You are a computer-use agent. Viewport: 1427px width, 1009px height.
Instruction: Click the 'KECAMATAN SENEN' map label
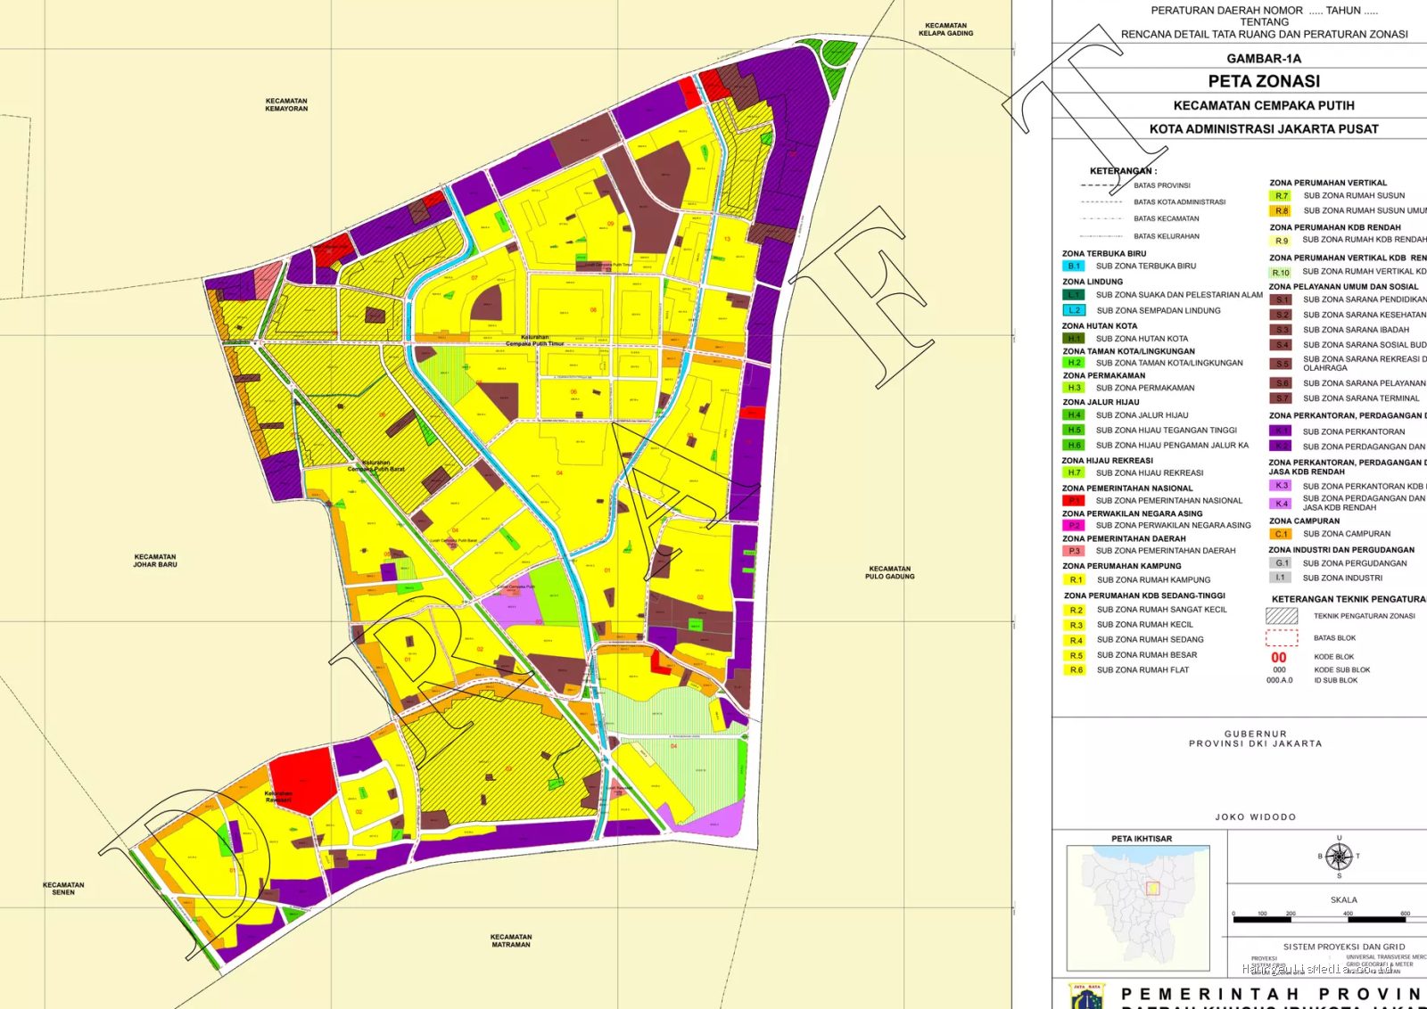pos(63,889)
